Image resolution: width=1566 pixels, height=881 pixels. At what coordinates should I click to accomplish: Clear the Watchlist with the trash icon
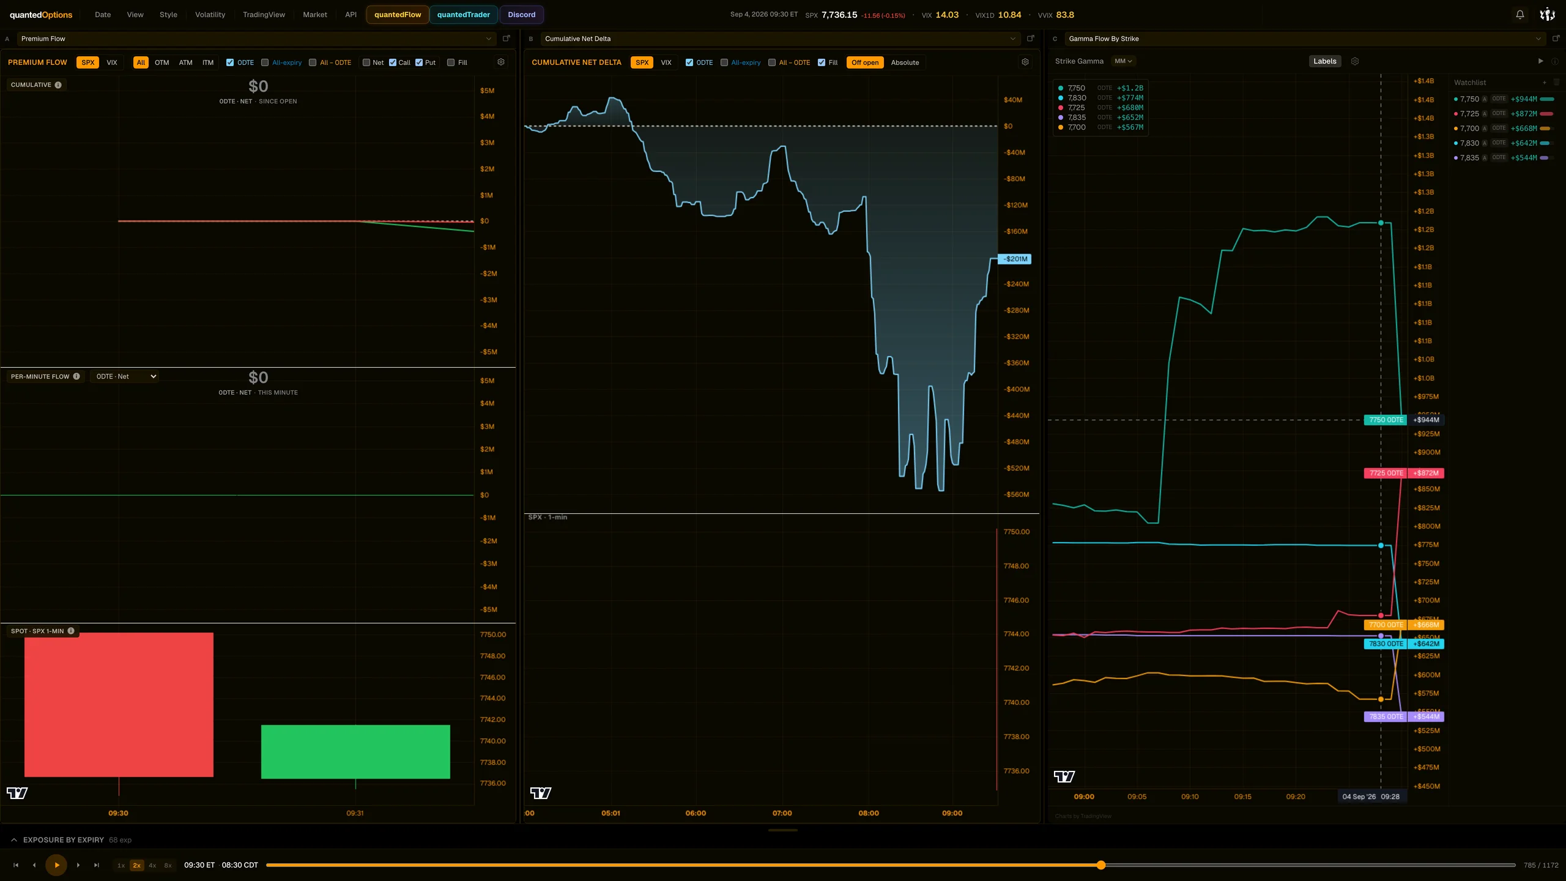tap(1557, 83)
